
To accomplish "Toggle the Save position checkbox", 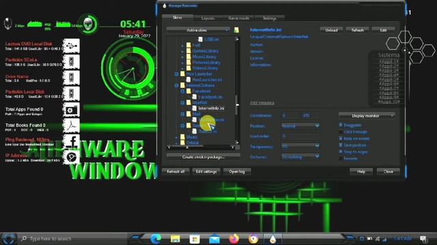I will 341,145.
